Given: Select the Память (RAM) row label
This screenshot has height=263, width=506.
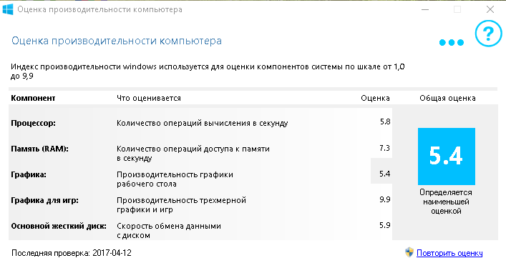Looking at the screenshot, I should tap(39, 149).
